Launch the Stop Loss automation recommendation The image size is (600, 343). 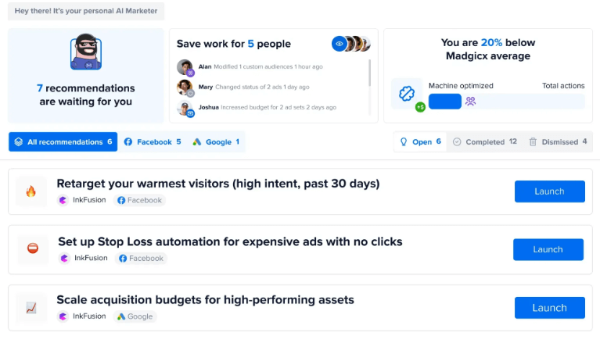(x=548, y=249)
